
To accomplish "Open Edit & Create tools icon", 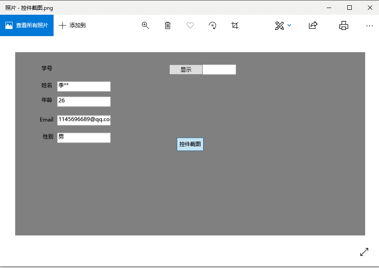I will (x=279, y=25).
